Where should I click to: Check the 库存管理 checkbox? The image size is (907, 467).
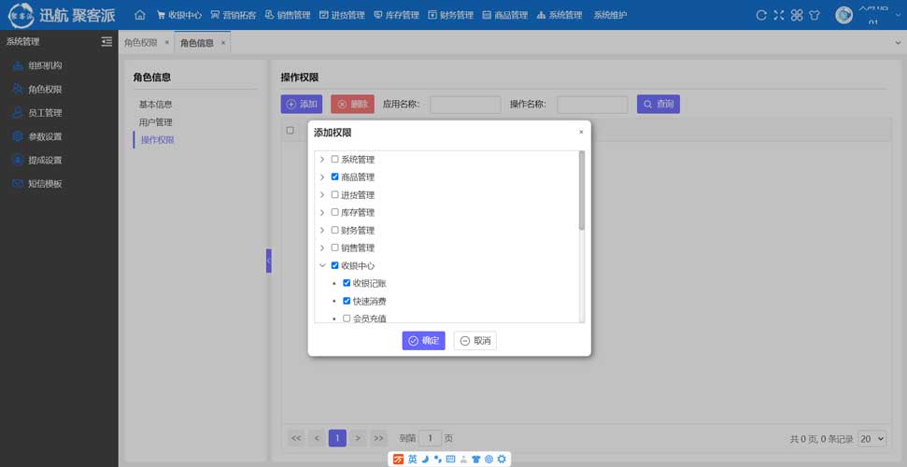tap(334, 212)
